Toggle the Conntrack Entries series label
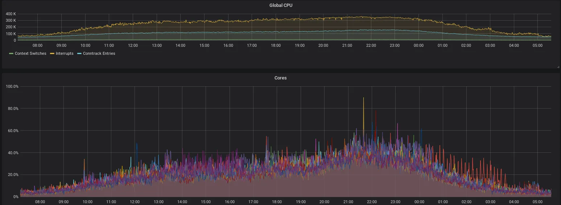The width and height of the screenshot is (561, 205). click(99, 54)
